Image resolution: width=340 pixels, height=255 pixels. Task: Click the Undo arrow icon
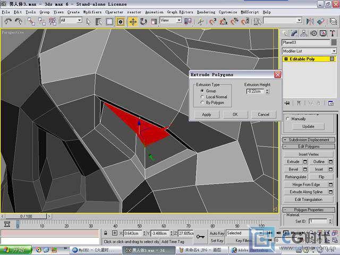pos(8,21)
